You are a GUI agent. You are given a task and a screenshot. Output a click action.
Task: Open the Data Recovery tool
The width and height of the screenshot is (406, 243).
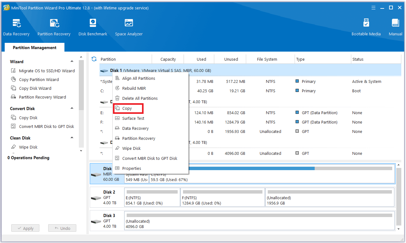[x=16, y=28]
